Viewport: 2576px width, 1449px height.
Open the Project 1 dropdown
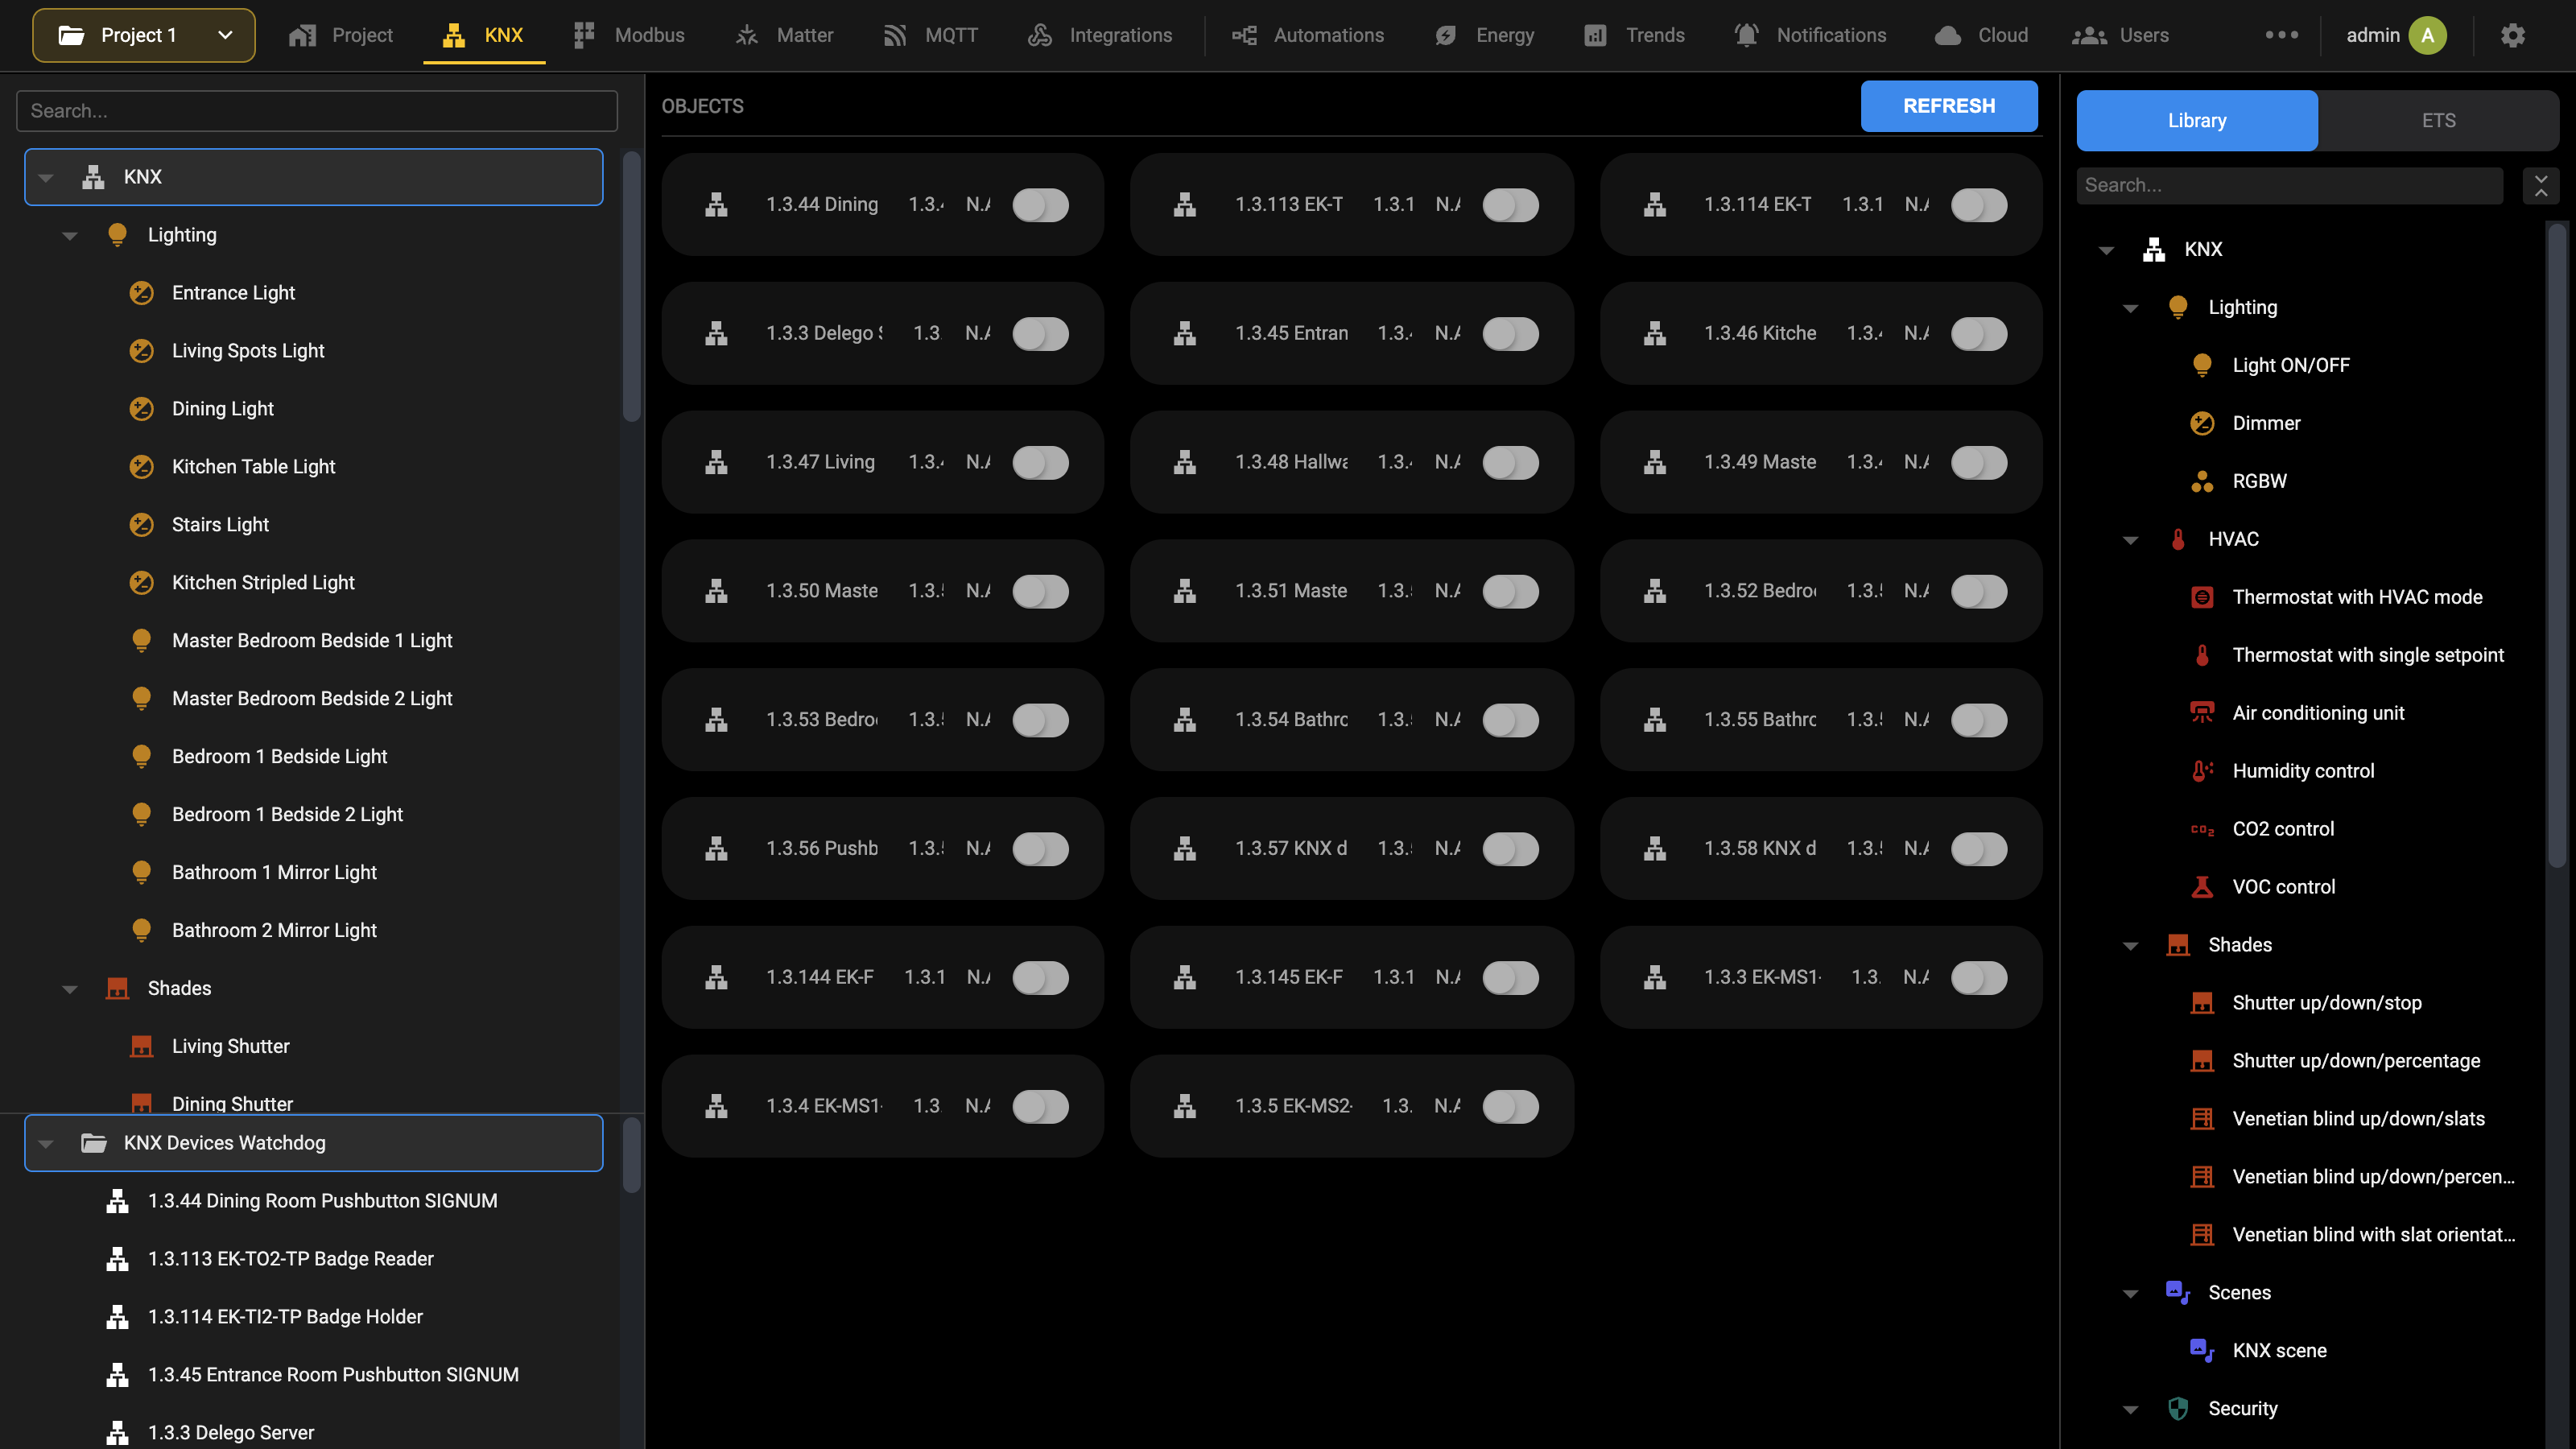point(144,35)
